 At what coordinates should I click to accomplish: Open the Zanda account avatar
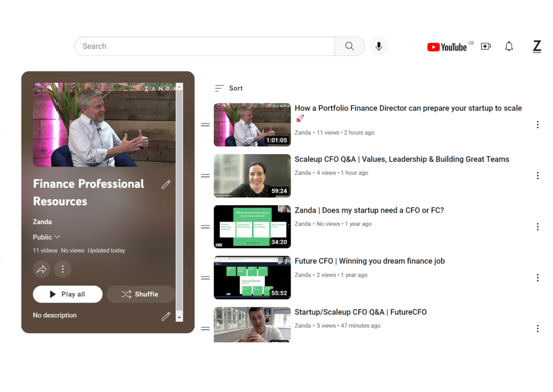[537, 46]
